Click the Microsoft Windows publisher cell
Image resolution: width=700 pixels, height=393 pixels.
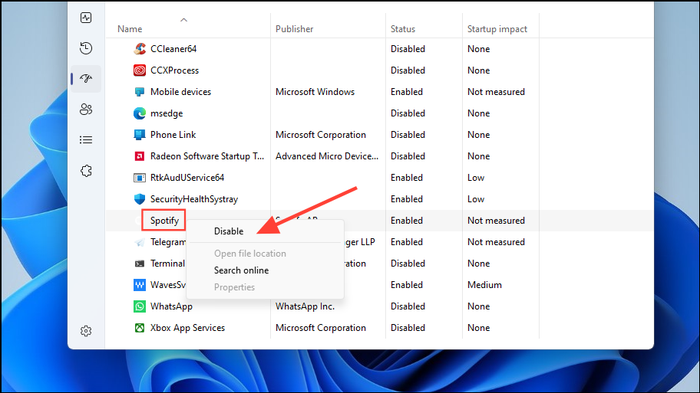click(315, 92)
